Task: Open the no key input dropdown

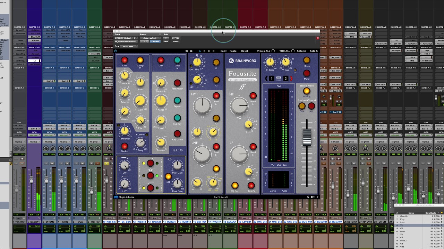Action: 129,46
